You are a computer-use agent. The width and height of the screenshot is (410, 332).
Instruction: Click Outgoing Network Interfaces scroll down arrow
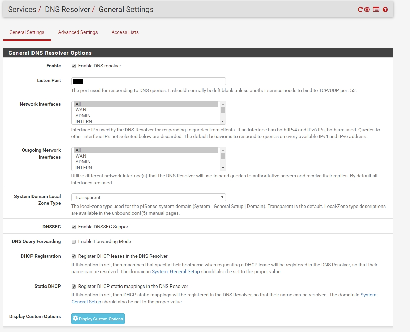223,168
